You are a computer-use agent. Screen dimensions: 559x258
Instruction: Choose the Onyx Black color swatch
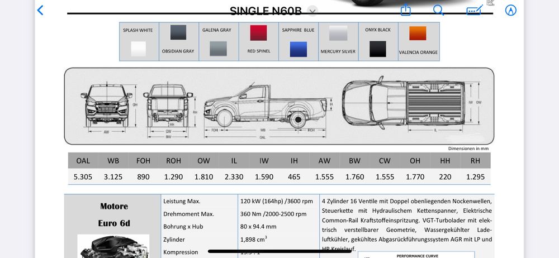pyautogui.click(x=378, y=49)
